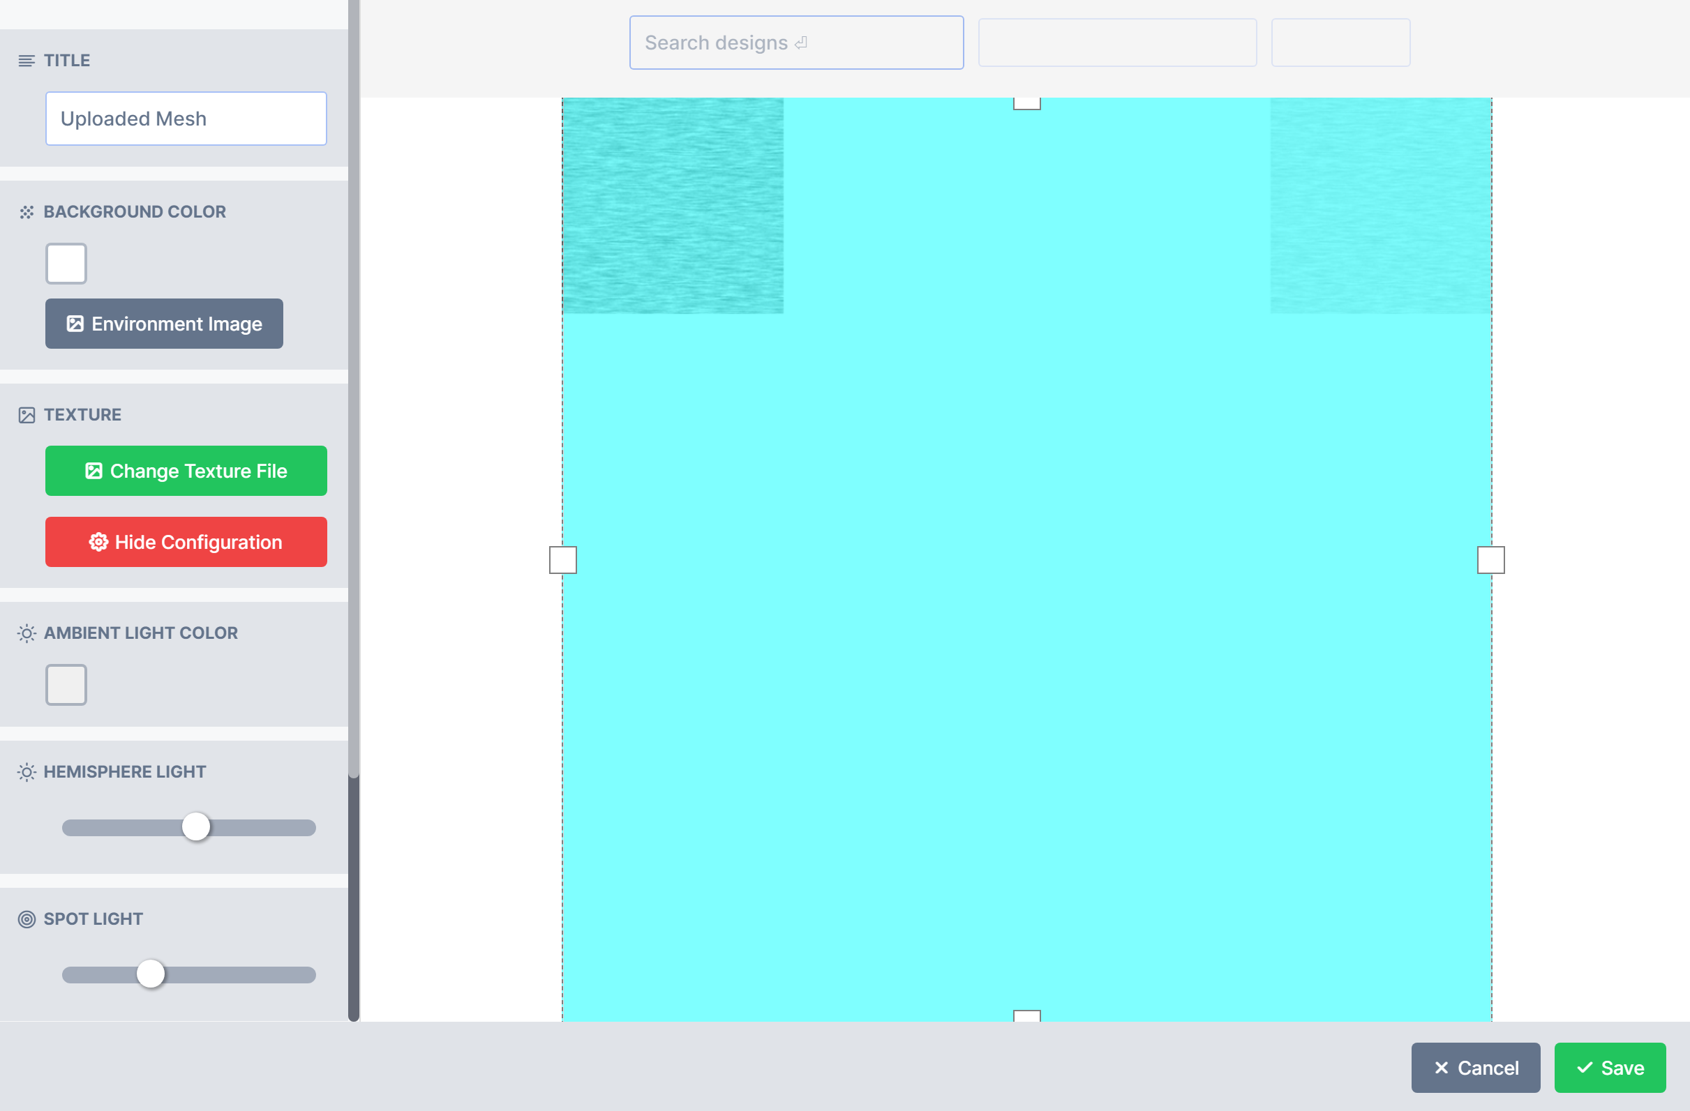This screenshot has height=1111, width=1690.
Task: Click the Spot Light target icon
Action: [27, 919]
